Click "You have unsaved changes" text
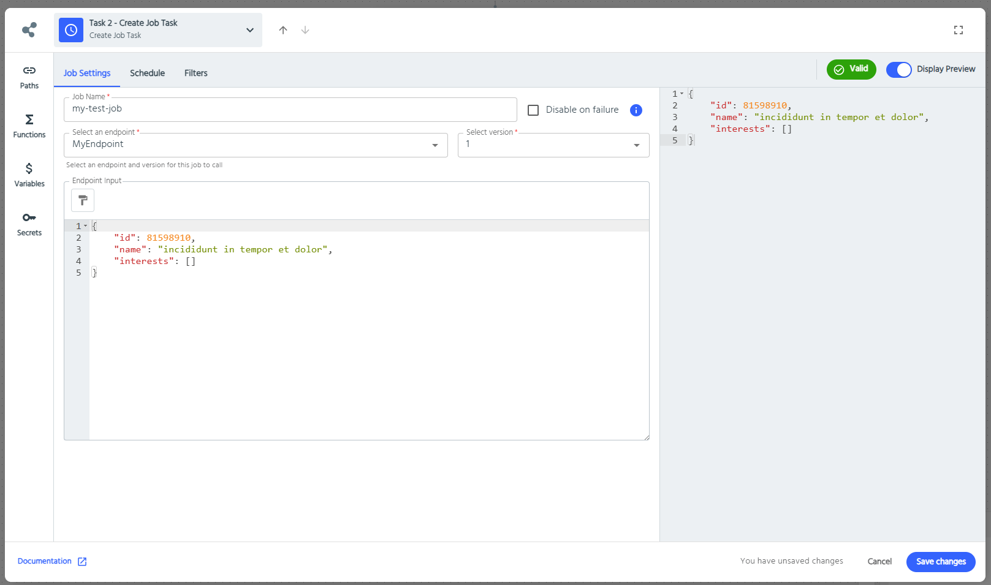The image size is (991, 585). click(x=792, y=561)
